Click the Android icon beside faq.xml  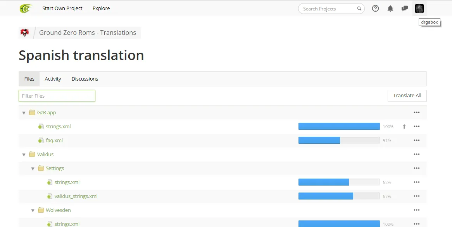point(41,141)
